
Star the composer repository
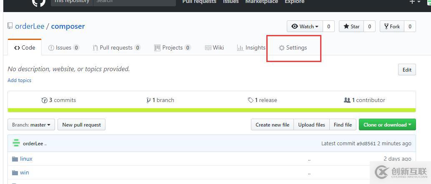pos(351,26)
